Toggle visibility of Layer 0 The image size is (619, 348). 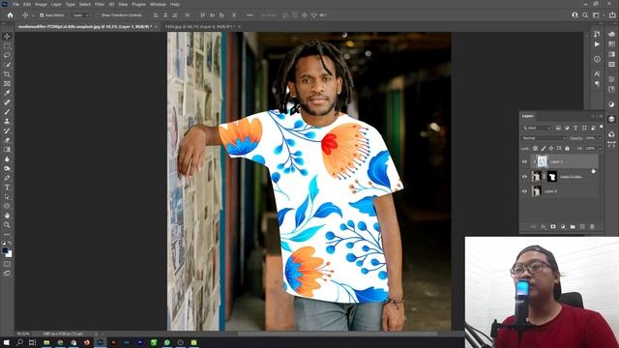[524, 191]
